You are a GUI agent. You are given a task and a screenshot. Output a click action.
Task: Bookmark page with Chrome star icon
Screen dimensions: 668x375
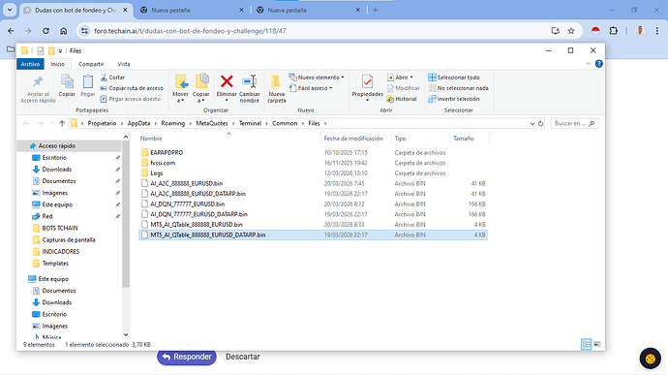571,31
